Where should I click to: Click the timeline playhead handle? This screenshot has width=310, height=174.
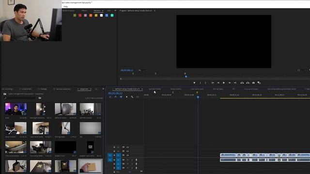click(x=198, y=97)
